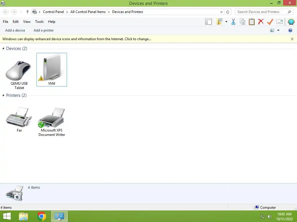Image resolution: width=297 pixels, height=222 pixels.
Task: Collapse the Devices (2) group
Action: pos(3,49)
